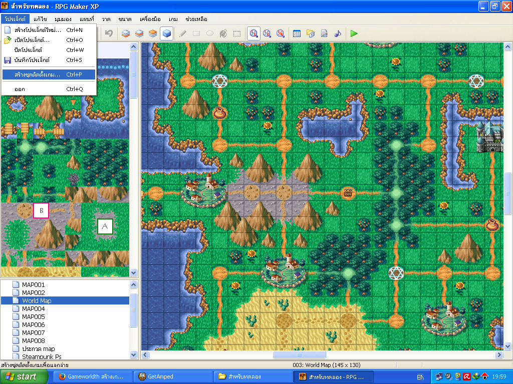
Task: Open the Sound Test music note icon
Action: tap(338, 33)
